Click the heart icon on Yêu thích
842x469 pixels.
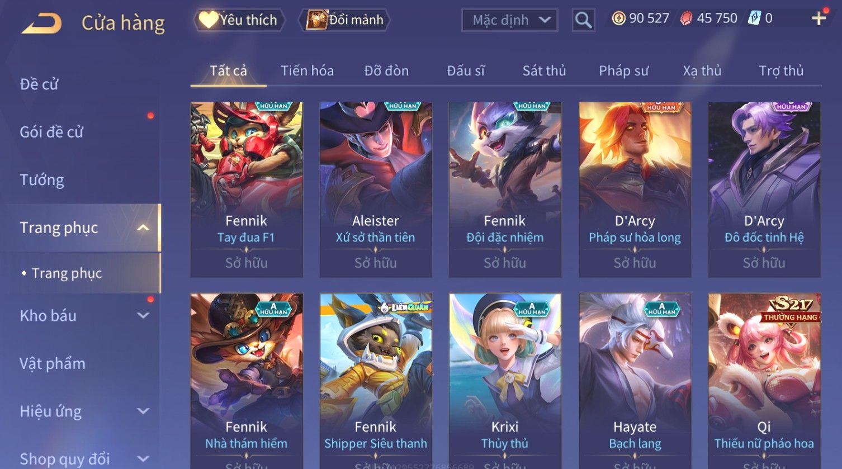pyautogui.click(x=209, y=20)
